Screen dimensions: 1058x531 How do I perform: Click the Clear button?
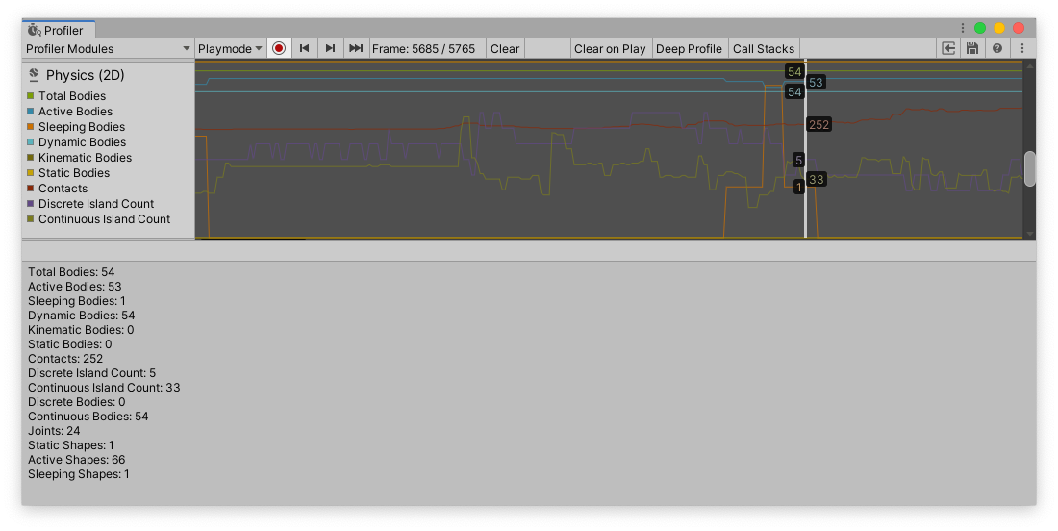(x=505, y=48)
